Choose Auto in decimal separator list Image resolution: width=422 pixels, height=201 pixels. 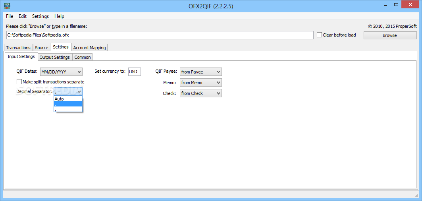click(x=68, y=99)
